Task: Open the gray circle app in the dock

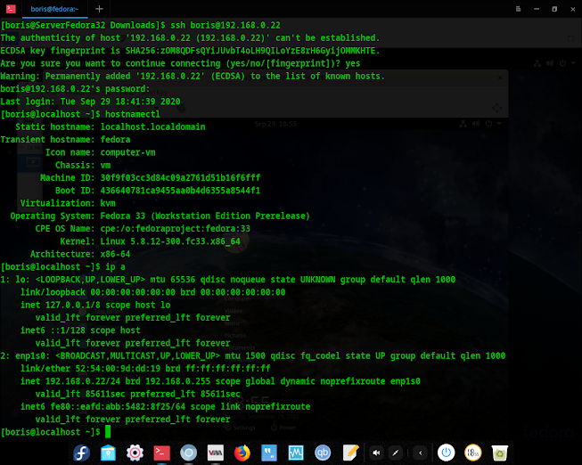Action: (189, 453)
